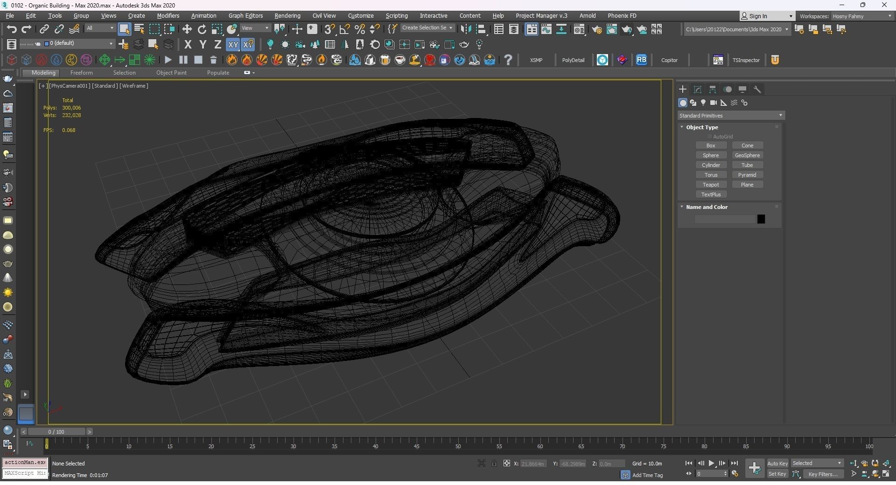Click the GeoSphere button
Image resolution: width=896 pixels, height=485 pixels.
pyautogui.click(x=747, y=155)
